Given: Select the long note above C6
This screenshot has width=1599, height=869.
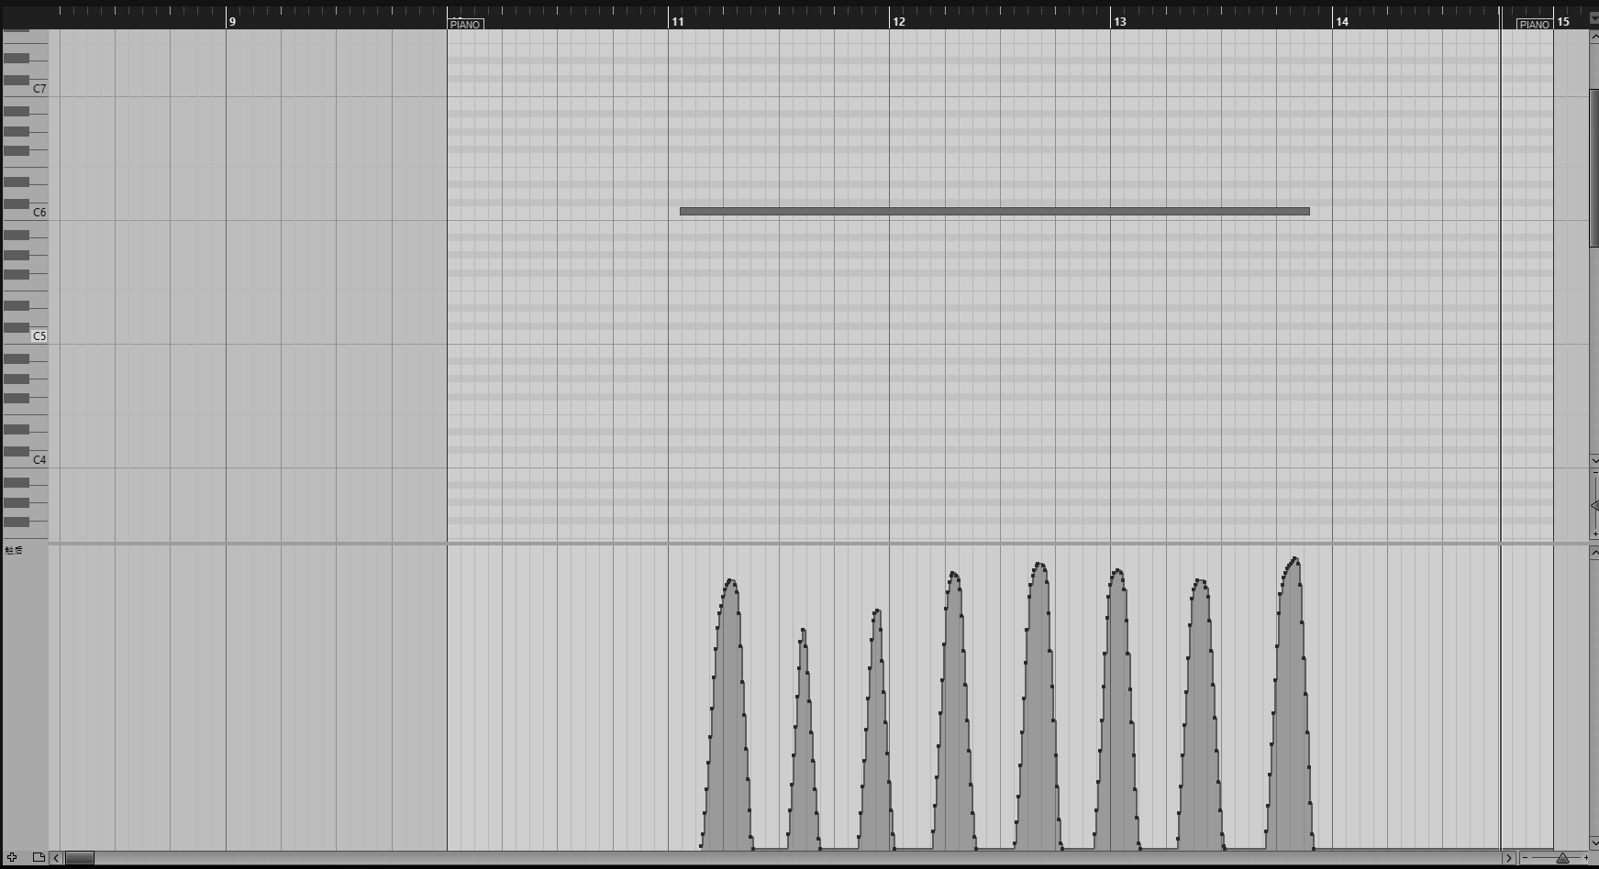Looking at the screenshot, I should 994,212.
